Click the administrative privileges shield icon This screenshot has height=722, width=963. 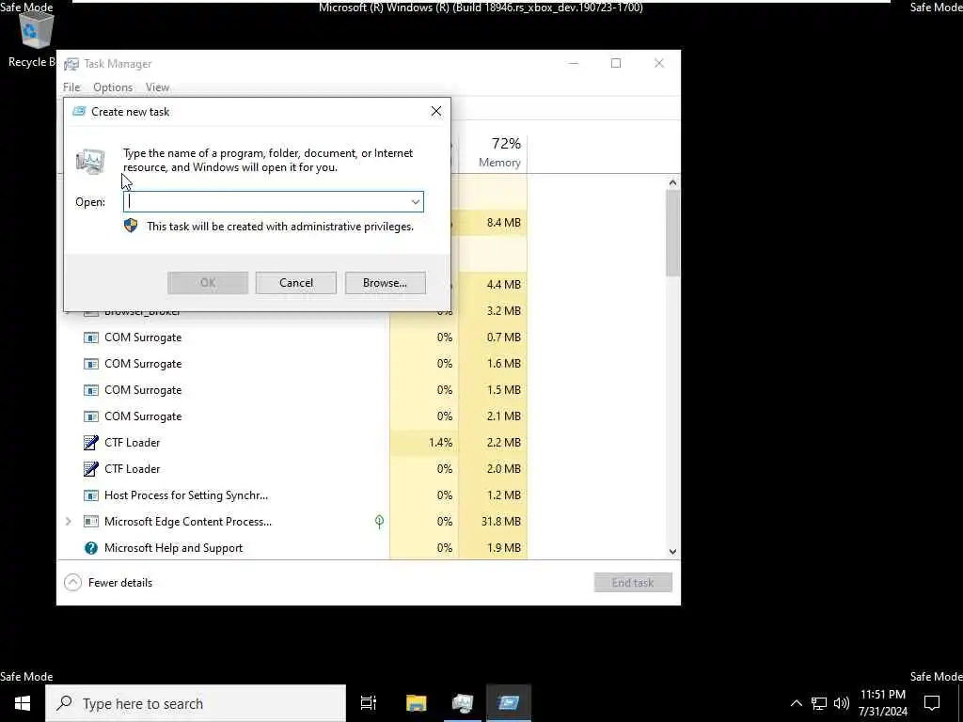tap(131, 226)
